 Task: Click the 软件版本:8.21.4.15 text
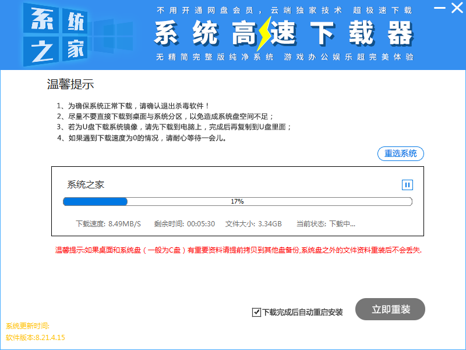click(x=36, y=338)
